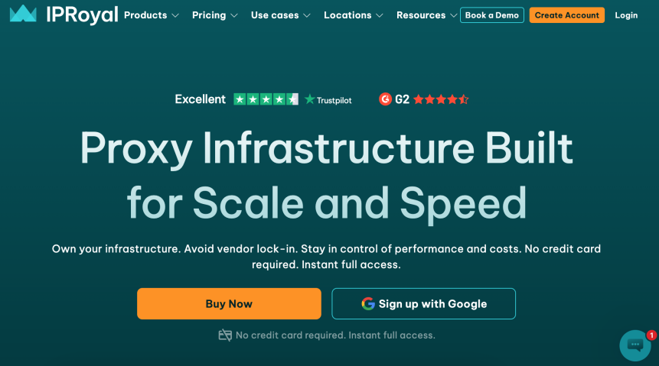Viewport: 659px width, 366px height.
Task: Click the IPRoyal crown logo icon
Action: point(23,14)
